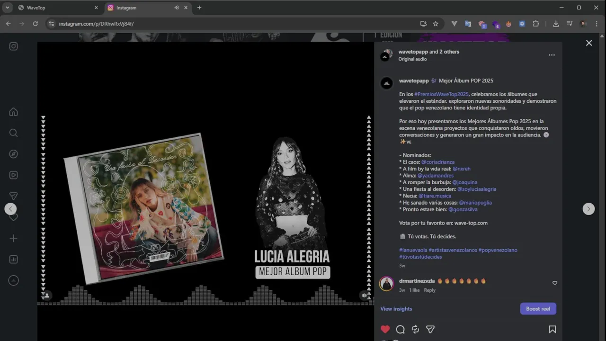This screenshot has height=341, width=606.
Task: Open @gonzasilva mention
Action: (463, 209)
